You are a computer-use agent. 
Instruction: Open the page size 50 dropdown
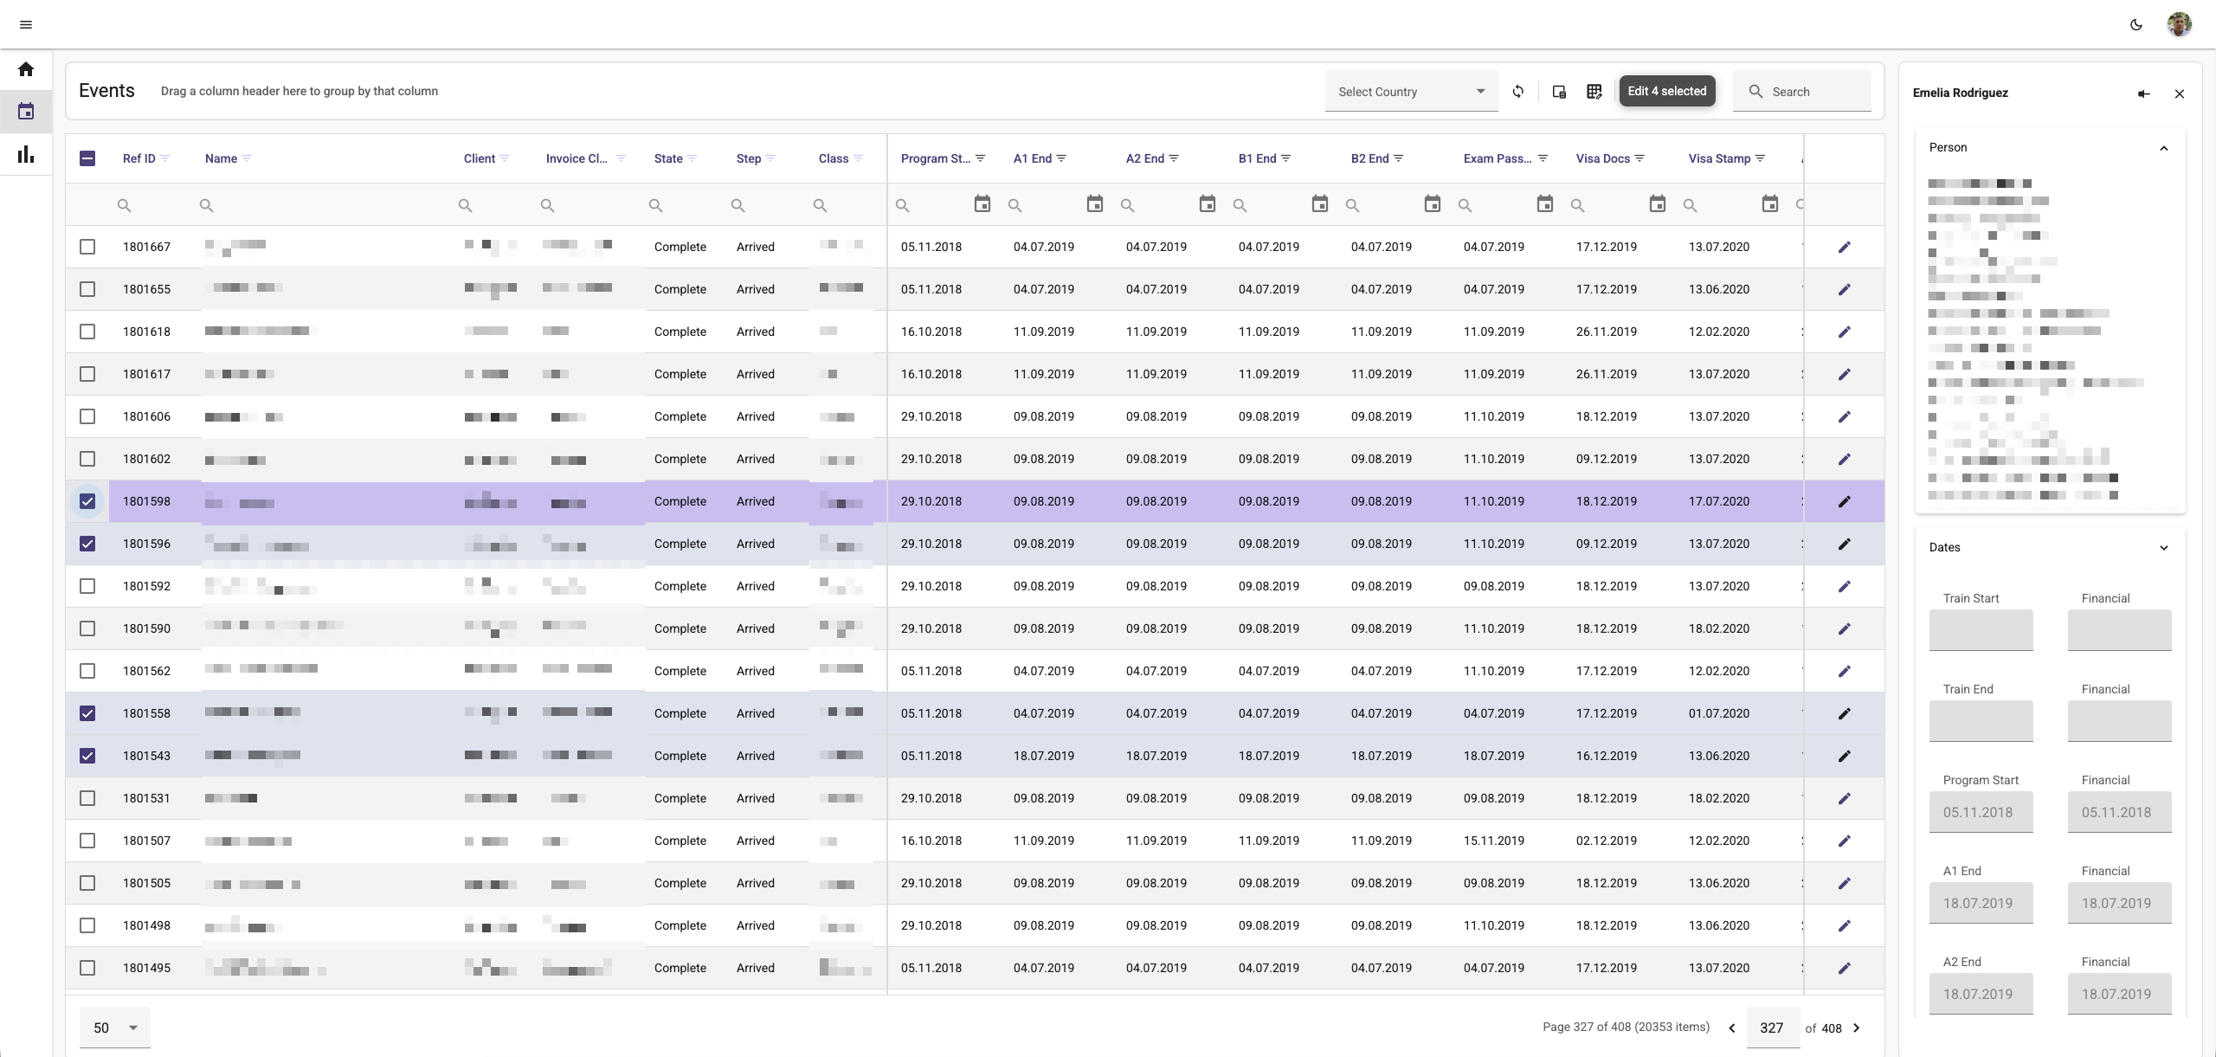pyautogui.click(x=115, y=1028)
